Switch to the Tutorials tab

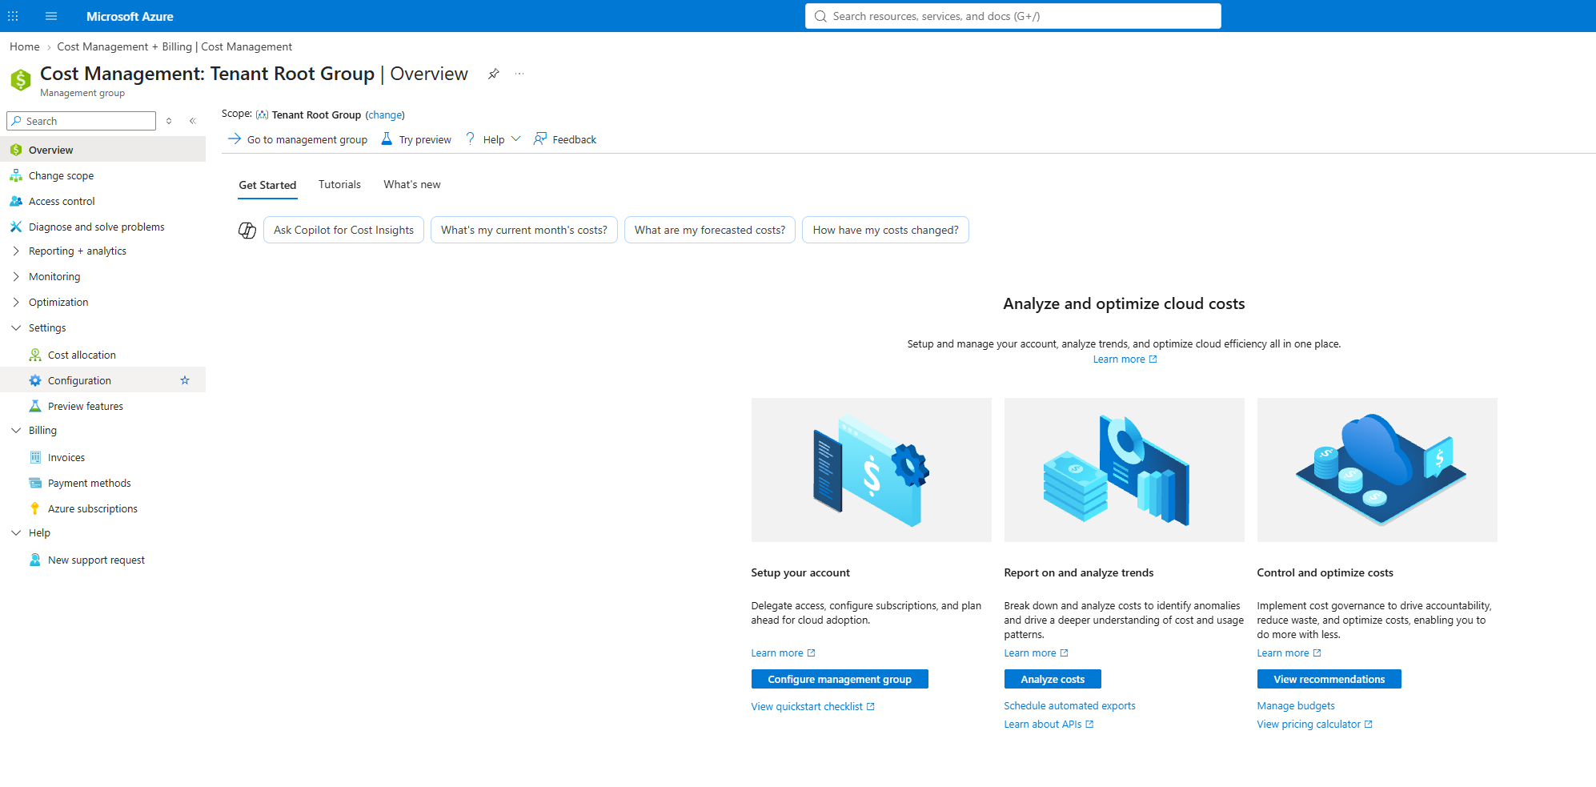[x=339, y=184]
